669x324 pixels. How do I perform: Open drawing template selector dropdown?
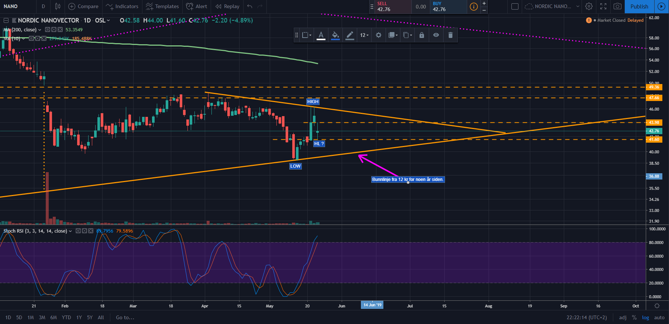pyautogui.click(x=307, y=35)
